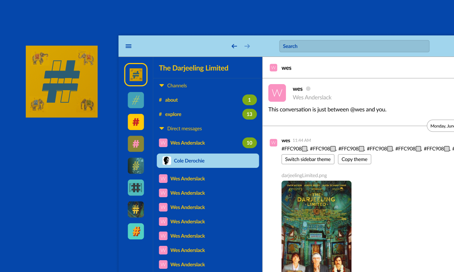Open the large pink W profile avatar
The width and height of the screenshot is (454, 272).
coord(277,93)
